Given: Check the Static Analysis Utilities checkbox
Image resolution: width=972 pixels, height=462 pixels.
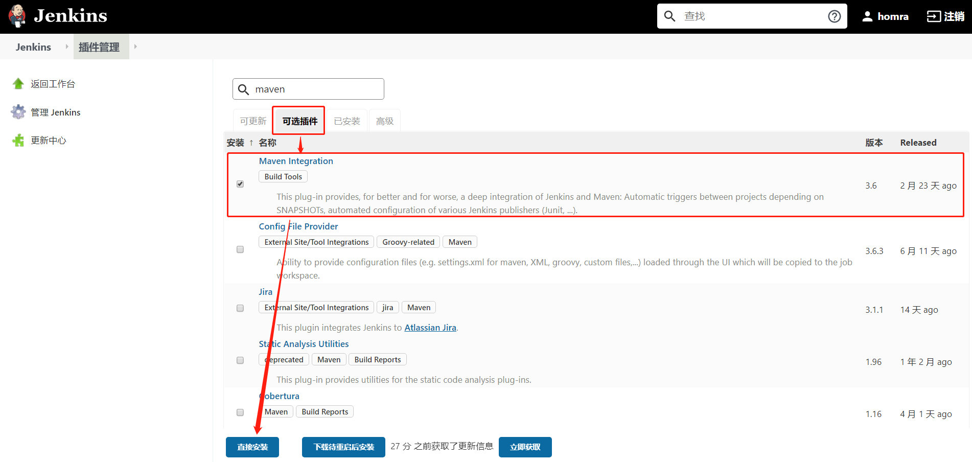Looking at the screenshot, I should point(240,360).
